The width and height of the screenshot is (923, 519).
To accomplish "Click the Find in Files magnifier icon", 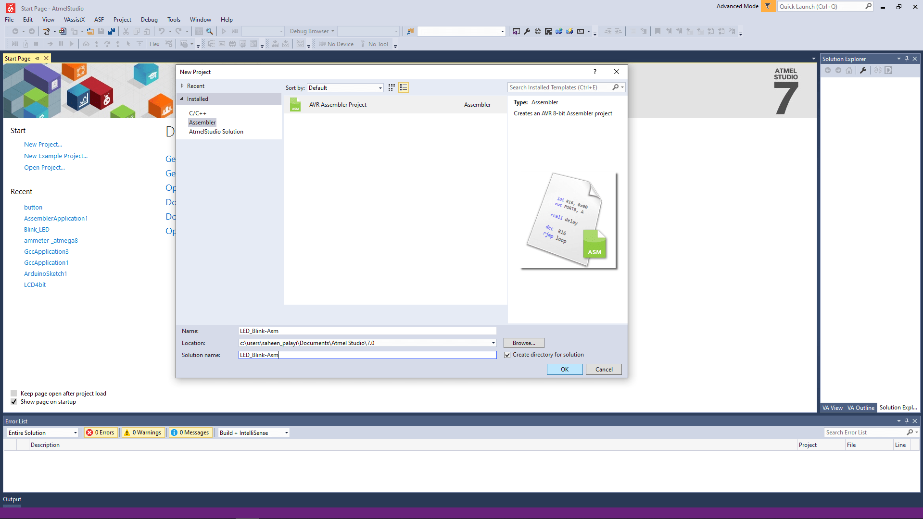I will point(210,31).
